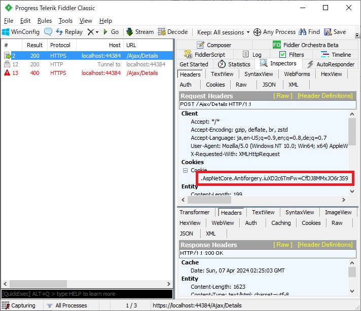Click request [Header Definitions] link
The image size is (361, 311).
coord(325,96)
